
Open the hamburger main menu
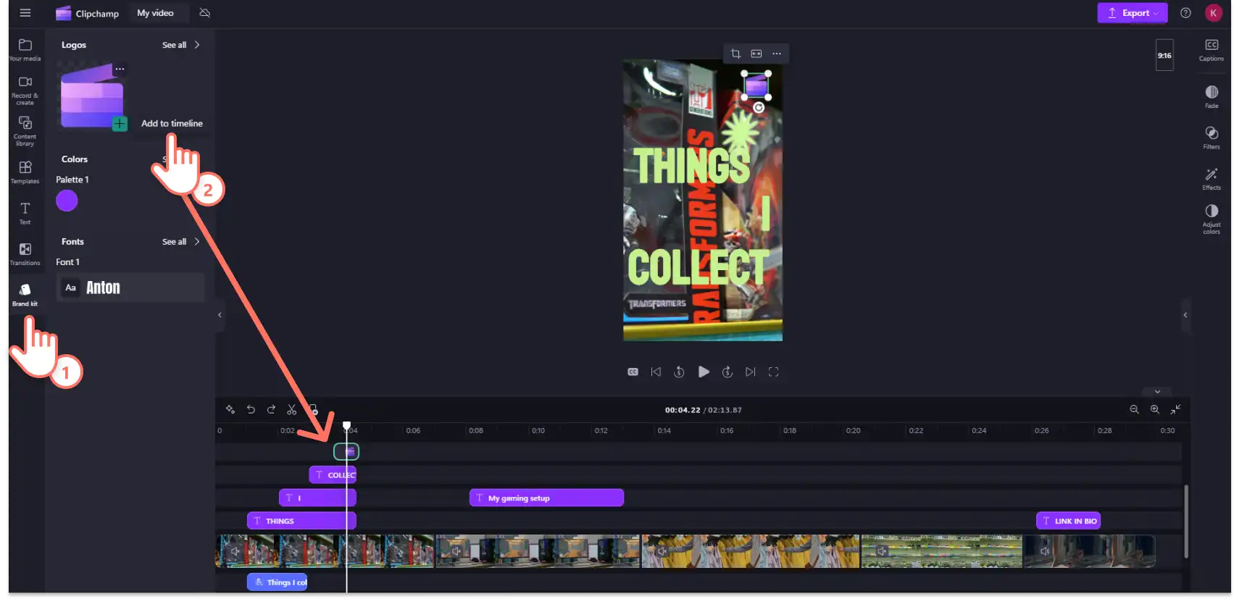pyautogui.click(x=25, y=13)
